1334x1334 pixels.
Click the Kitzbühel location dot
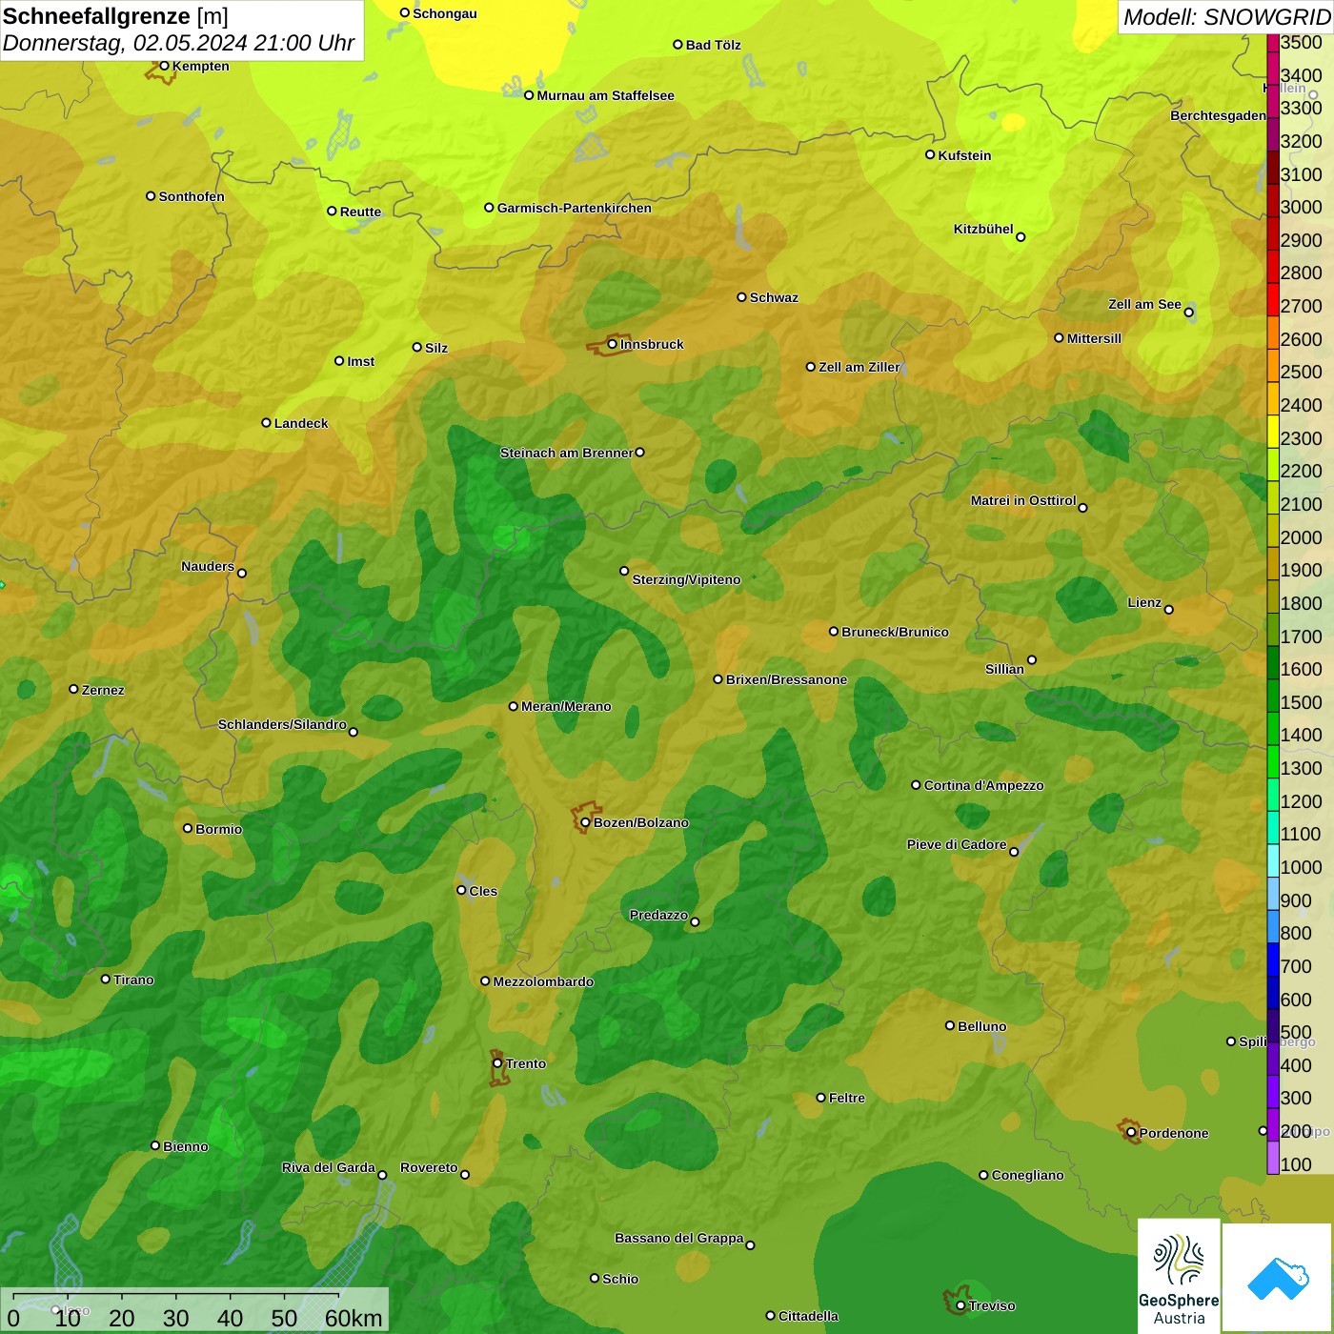tap(1021, 237)
